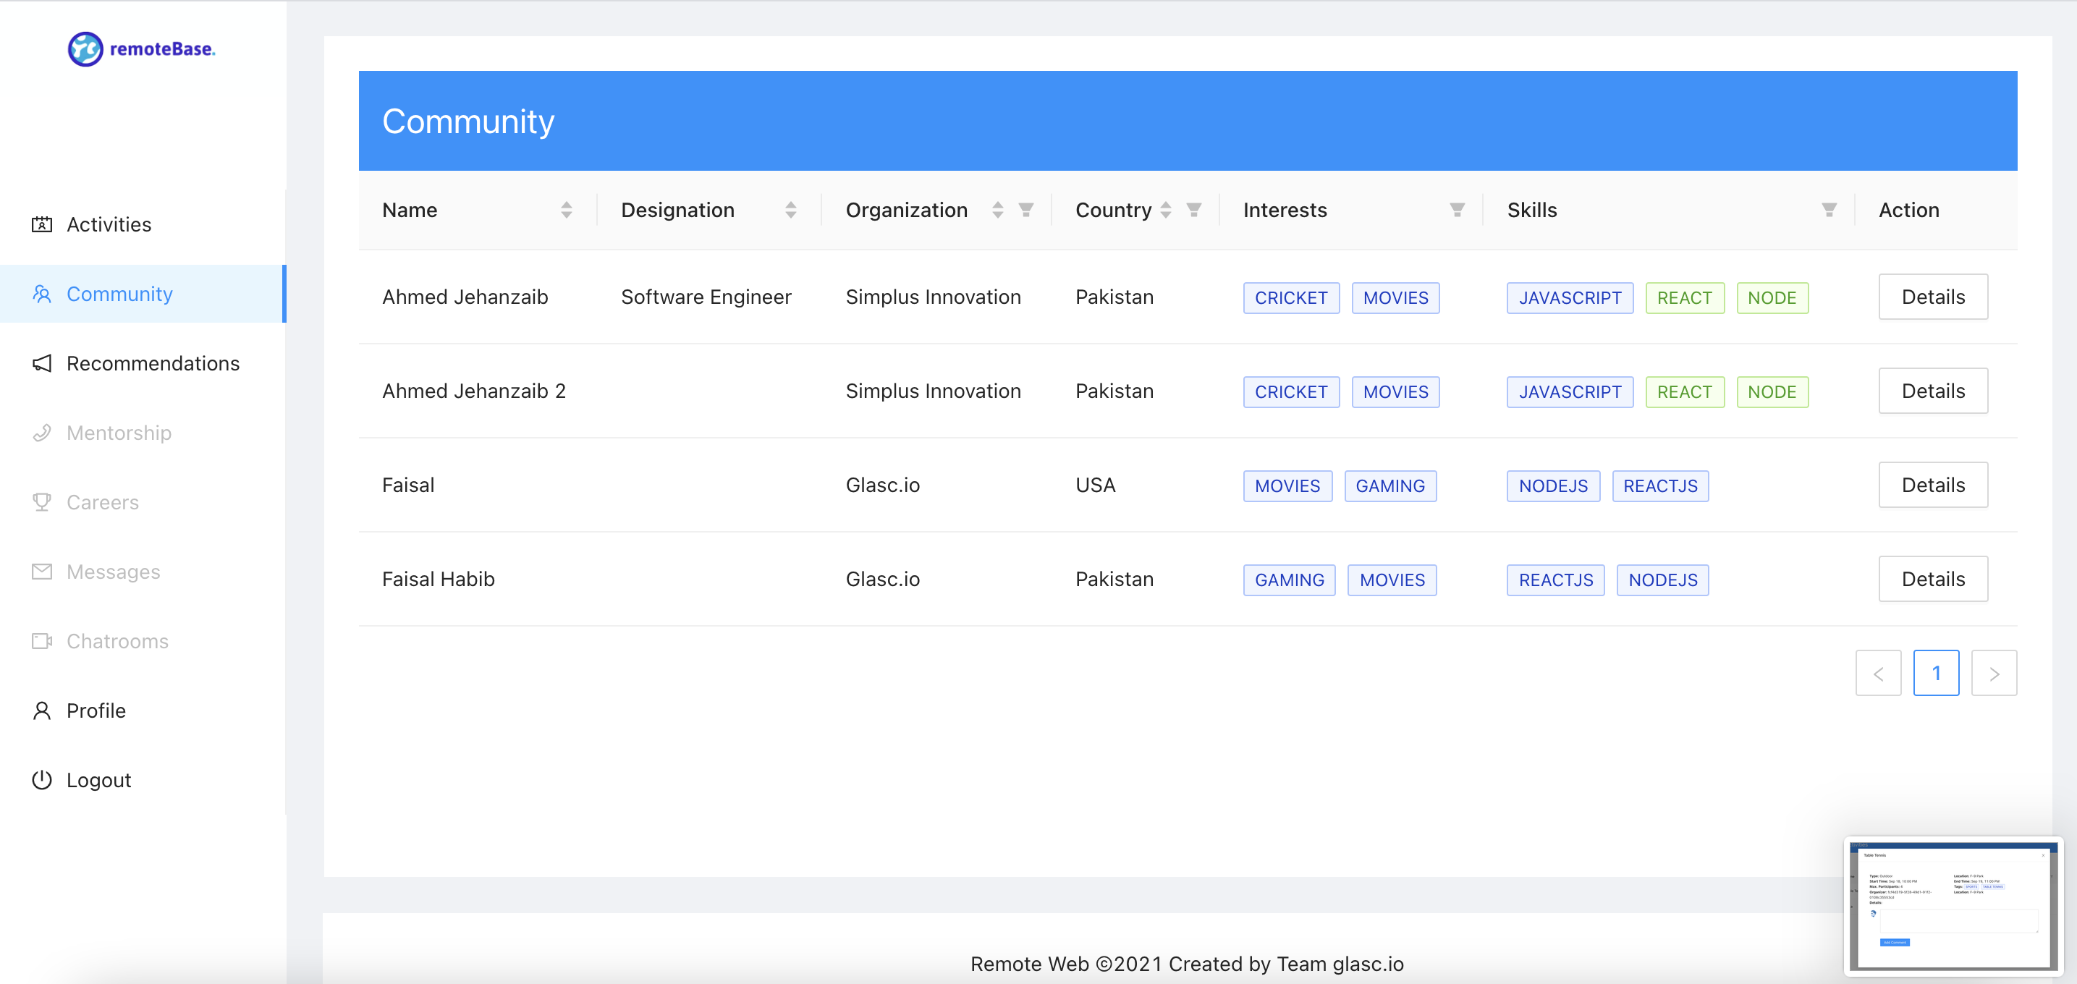2077x984 pixels.
Task: Sort table by Name column
Action: (x=566, y=211)
